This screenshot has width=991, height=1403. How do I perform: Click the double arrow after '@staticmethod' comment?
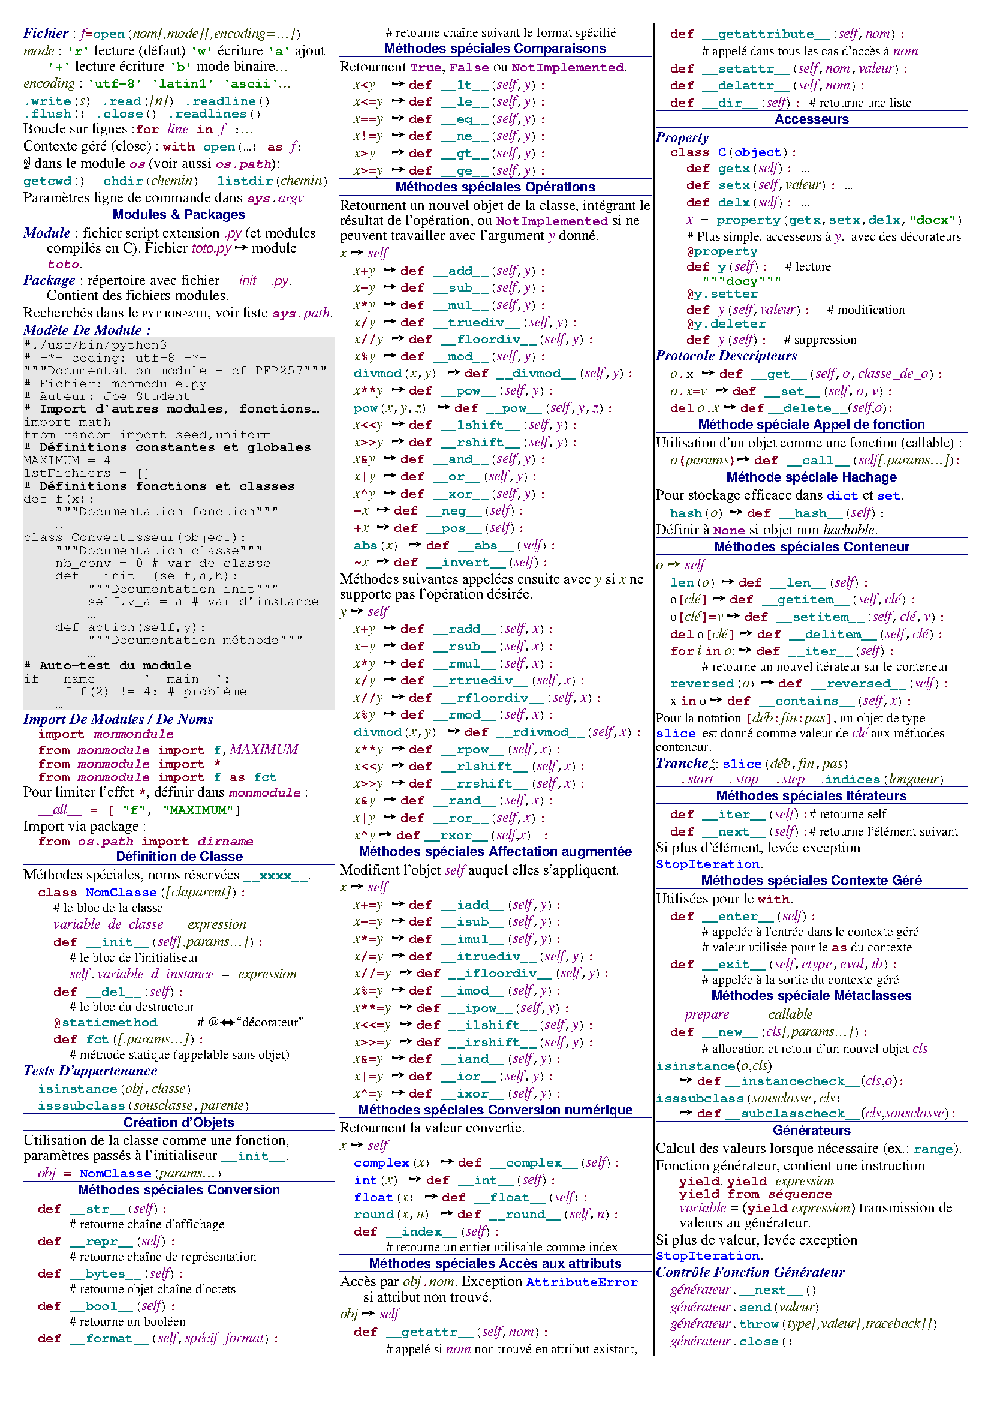pyautogui.click(x=227, y=1023)
